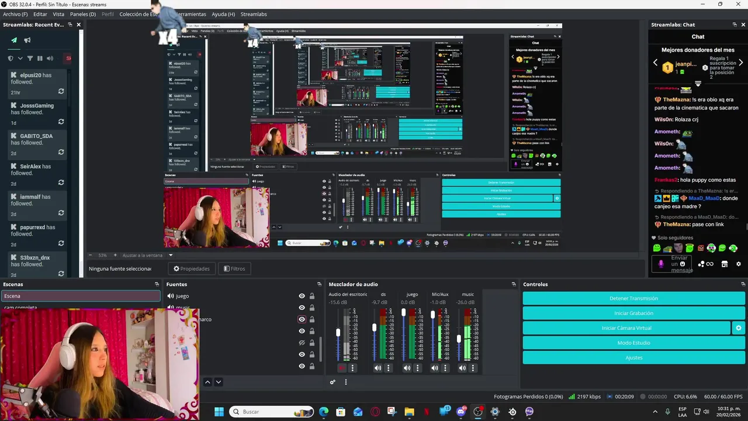748x421 pixels.
Task: Open the Editar menu
Action: (x=40, y=14)
